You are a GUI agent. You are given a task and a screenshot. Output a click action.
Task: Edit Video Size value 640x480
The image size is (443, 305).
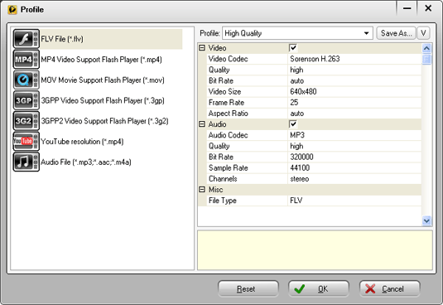[x=354, y=92]
